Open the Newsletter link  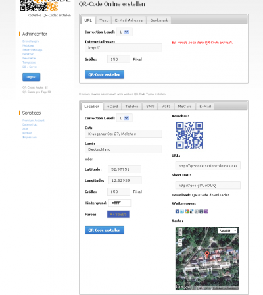(x=29, y=58)
